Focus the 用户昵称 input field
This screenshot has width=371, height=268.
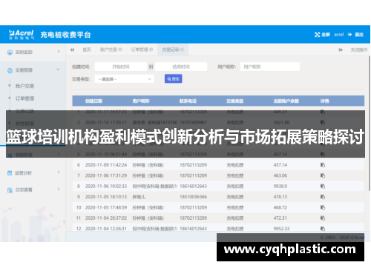tap(270, 67)
